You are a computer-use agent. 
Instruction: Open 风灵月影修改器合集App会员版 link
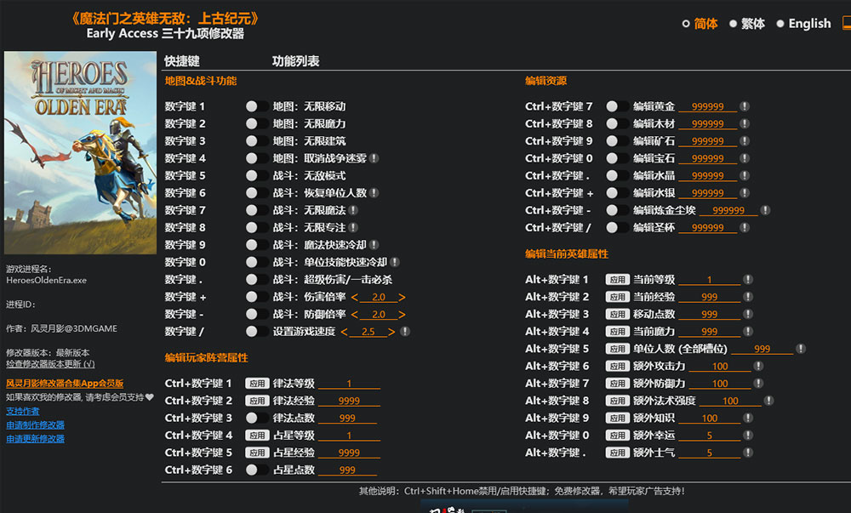click(65, 383)
